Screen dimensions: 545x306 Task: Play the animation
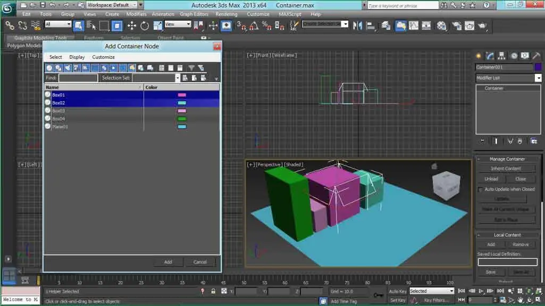[x=481, y=291]
